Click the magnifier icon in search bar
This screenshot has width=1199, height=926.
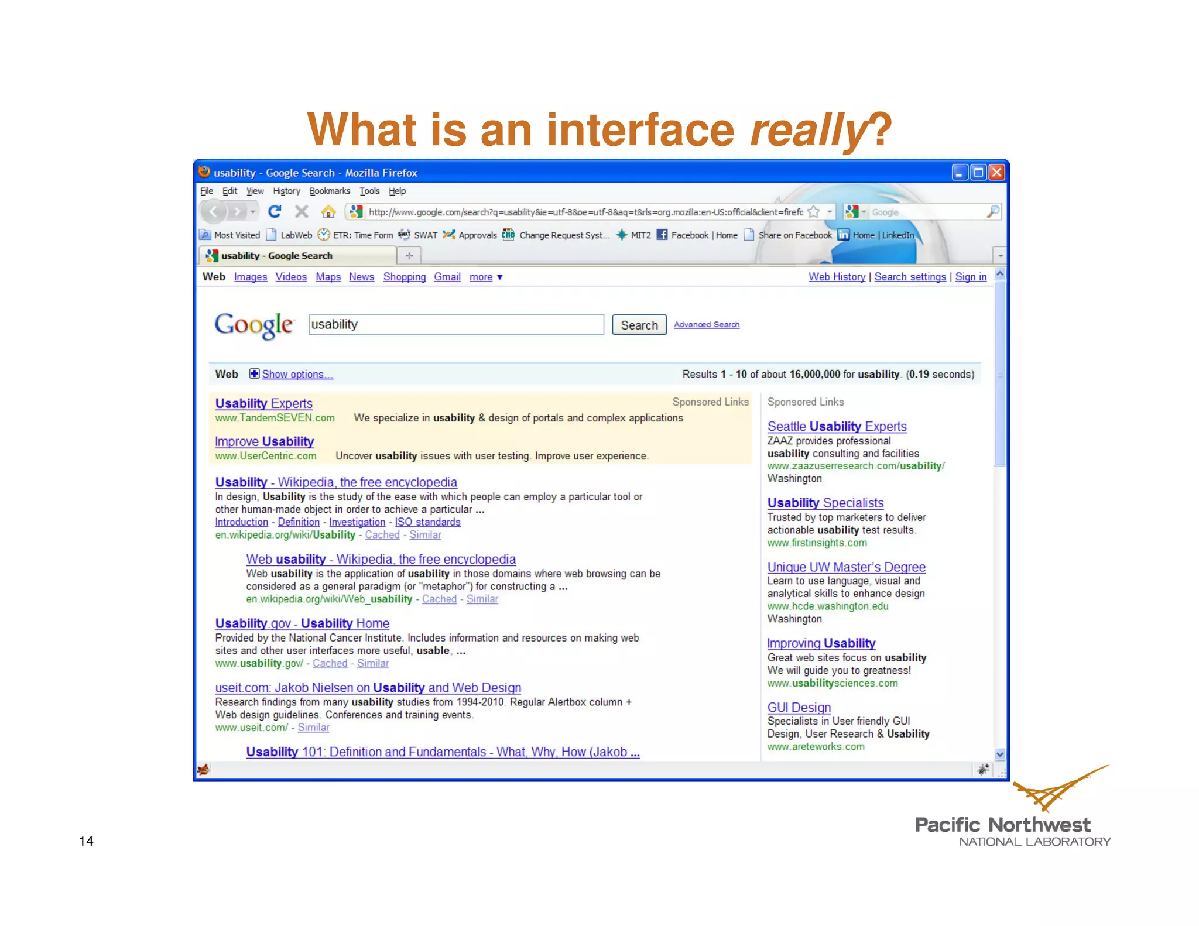tap(992, 212)
